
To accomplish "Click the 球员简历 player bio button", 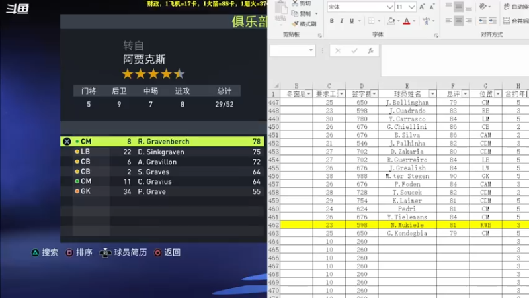I will (123, 252).
